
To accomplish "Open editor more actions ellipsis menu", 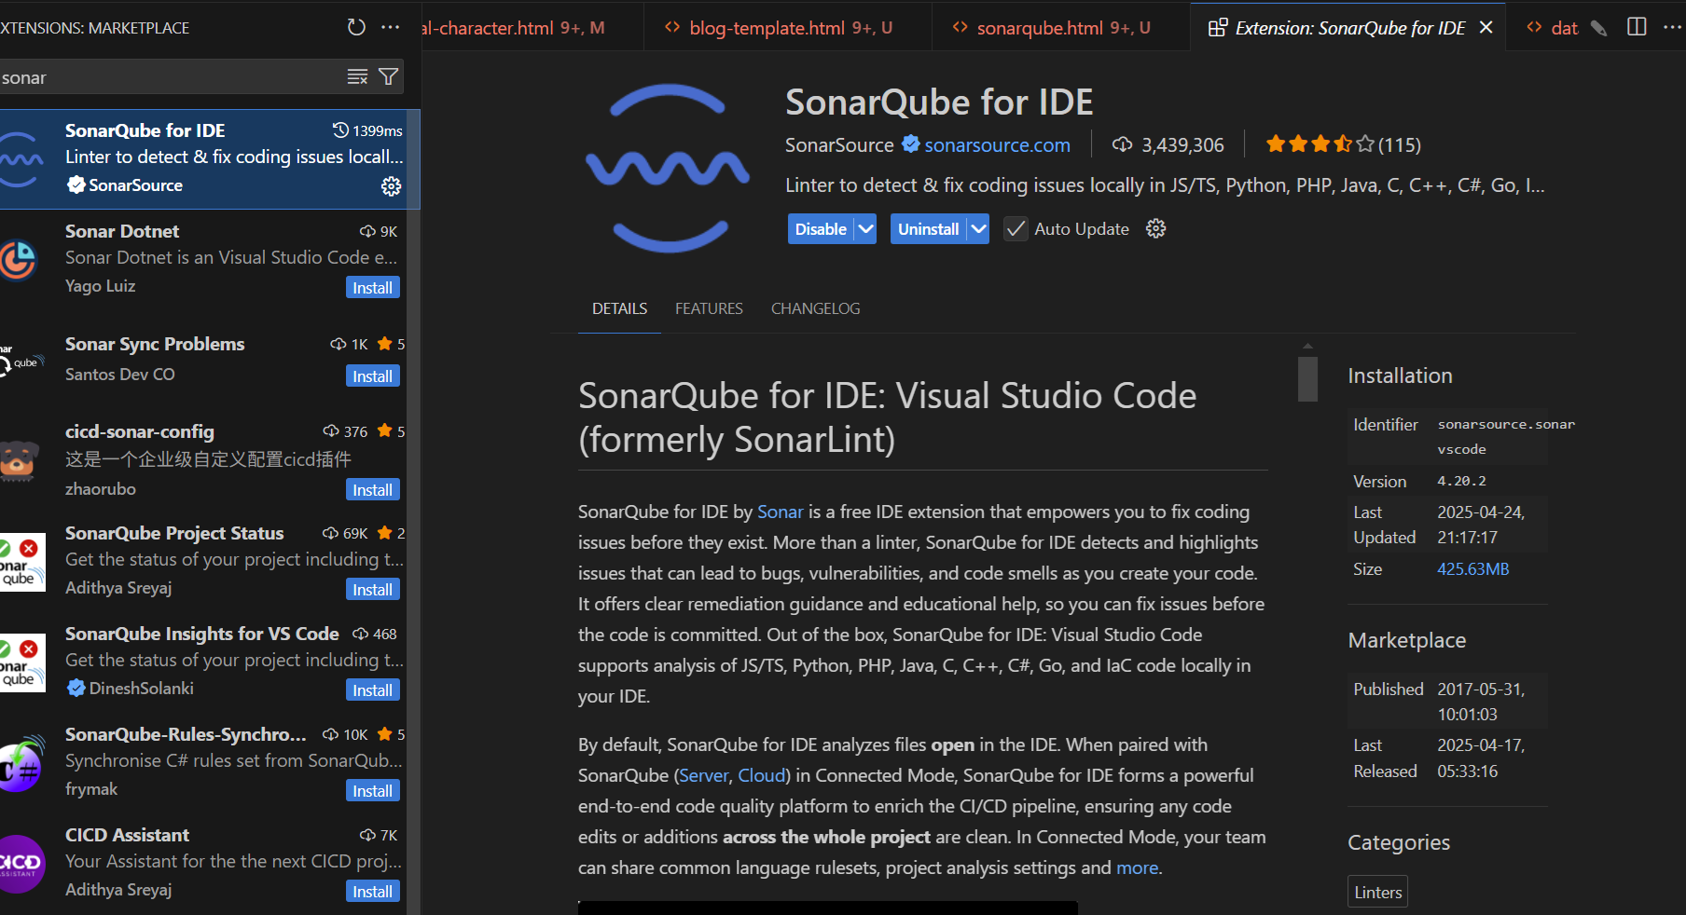I will (1672, 27).
